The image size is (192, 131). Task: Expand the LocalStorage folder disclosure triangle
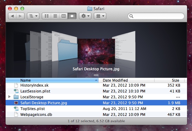tap(9, 97)
